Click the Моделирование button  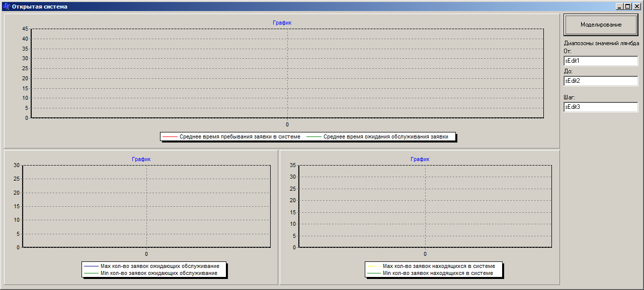[x=601, y=24]
